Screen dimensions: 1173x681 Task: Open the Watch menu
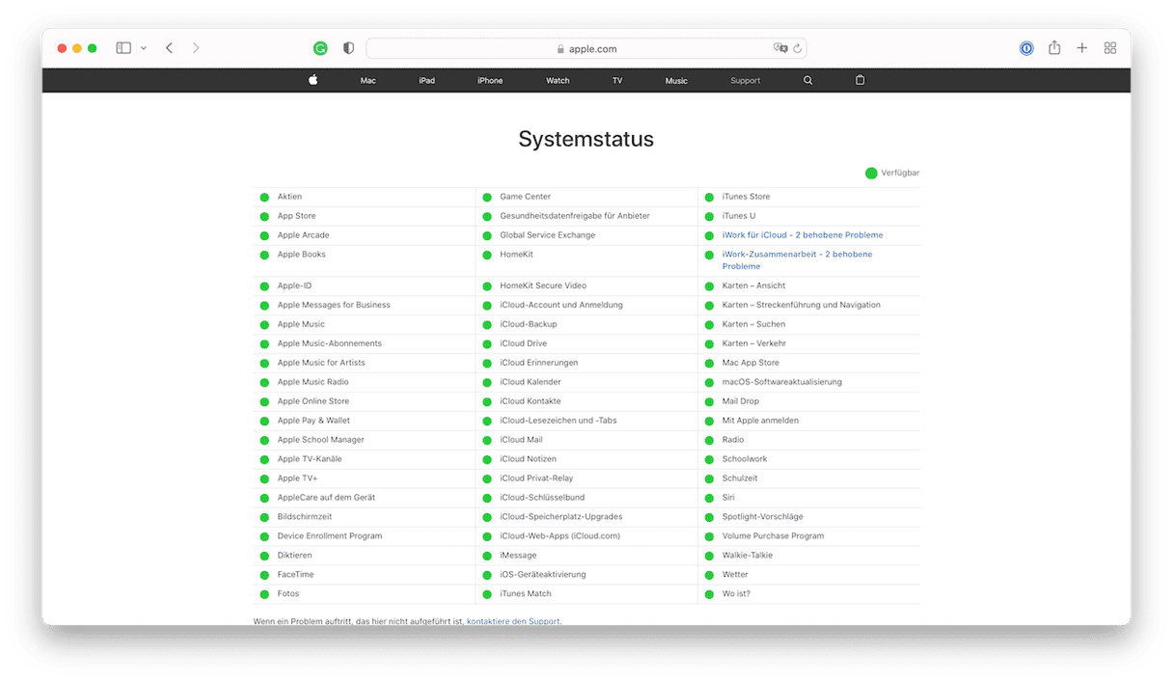558,81
